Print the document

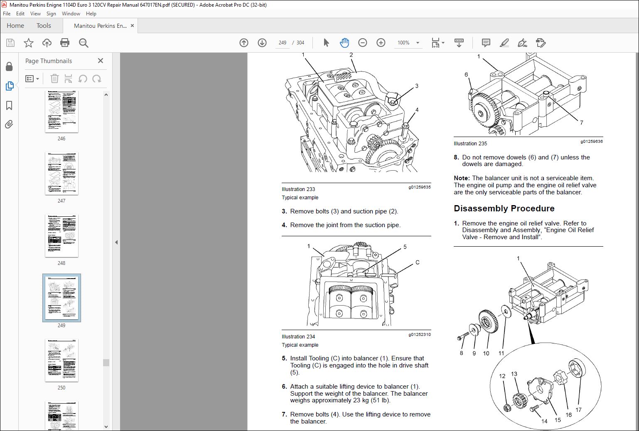[65, 43]
